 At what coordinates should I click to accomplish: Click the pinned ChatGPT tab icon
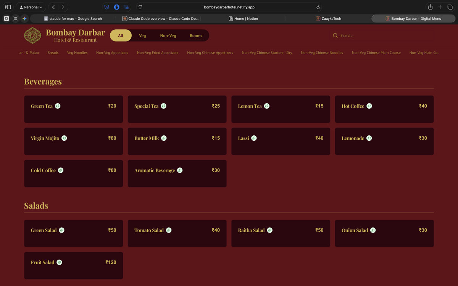[x=6, y=18]
